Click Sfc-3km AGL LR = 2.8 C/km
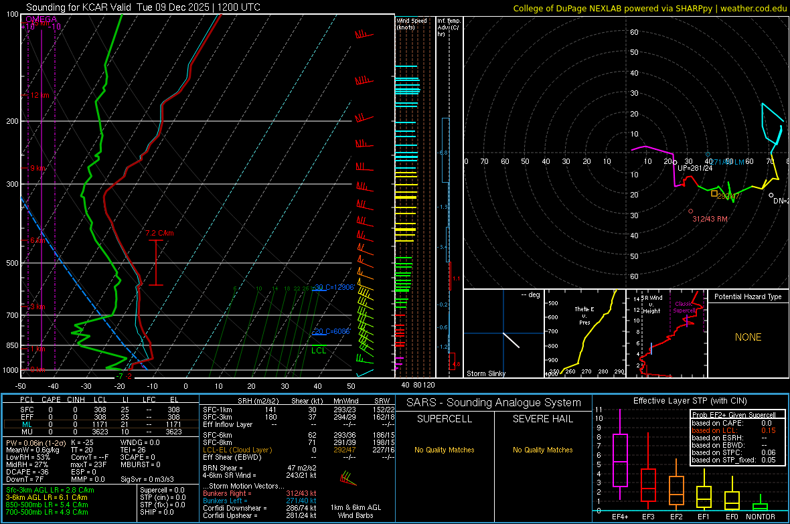The width and height of the screenshot is (790, 524). point(50,490)
